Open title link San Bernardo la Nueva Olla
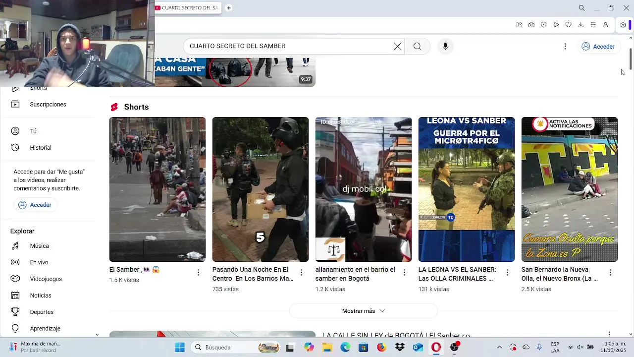The height and width of the screenshot is (357, 634). (559, 274)
